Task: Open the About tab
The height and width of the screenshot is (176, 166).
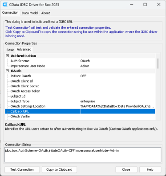Action: pyautogui.click(x=45, y=13)
